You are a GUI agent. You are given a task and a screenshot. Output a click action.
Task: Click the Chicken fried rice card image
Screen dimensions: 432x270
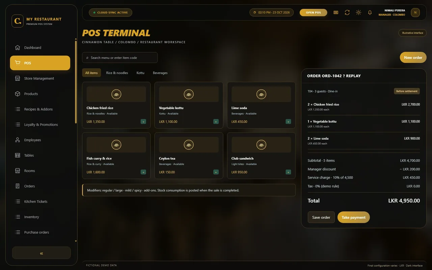[116, 94]
